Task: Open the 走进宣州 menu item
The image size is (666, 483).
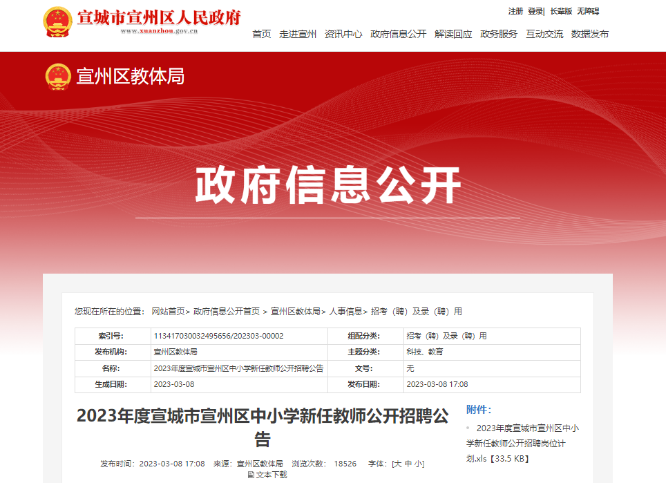Action: (298, 34)
